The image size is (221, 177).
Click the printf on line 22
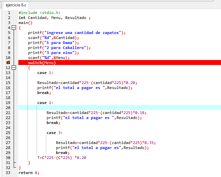click(94, 118)
